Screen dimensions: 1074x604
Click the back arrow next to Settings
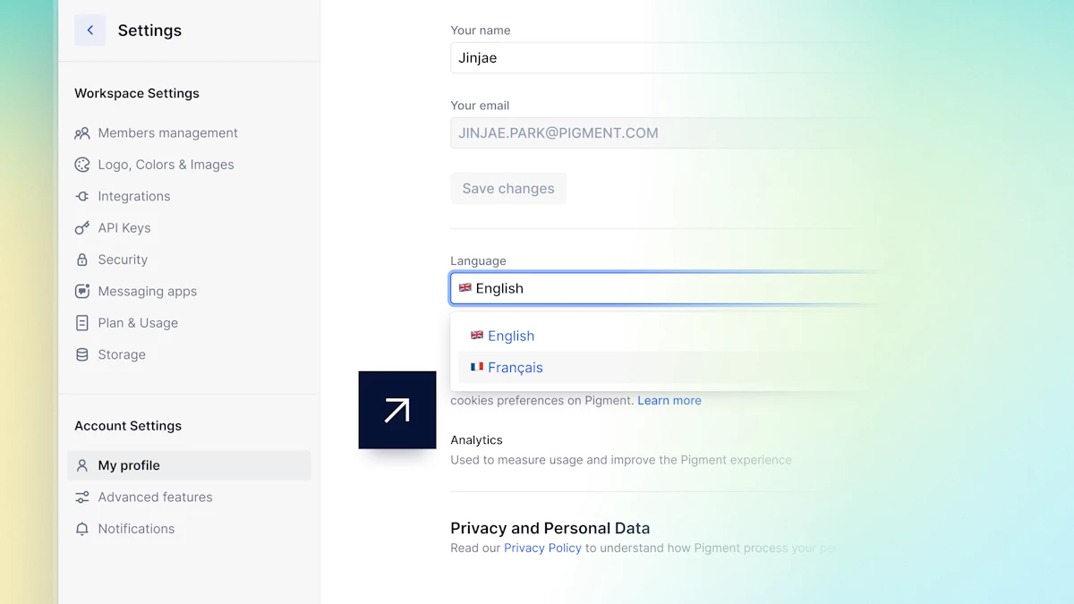pos(89,30)
